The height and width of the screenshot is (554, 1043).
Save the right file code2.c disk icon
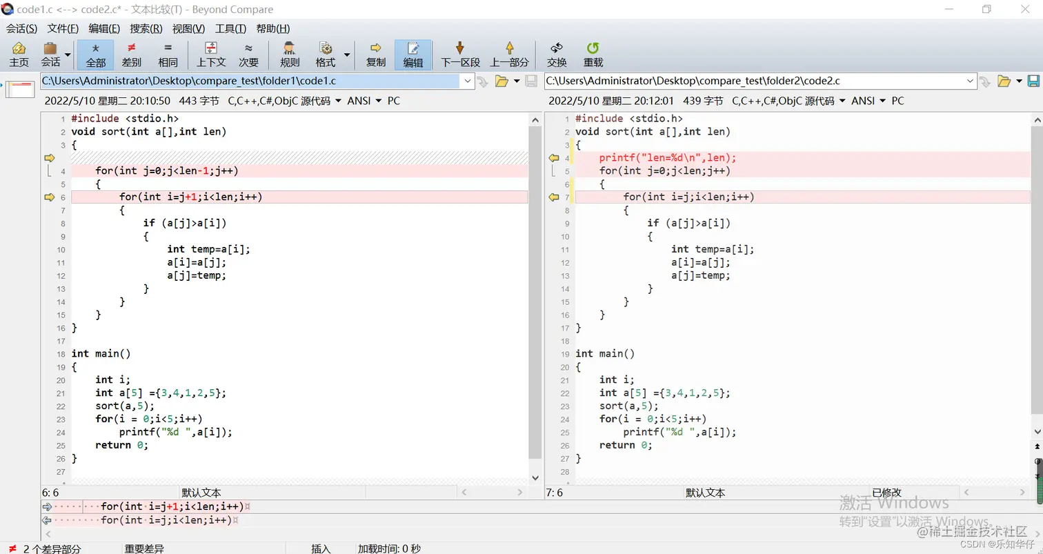click(1033, 81)
